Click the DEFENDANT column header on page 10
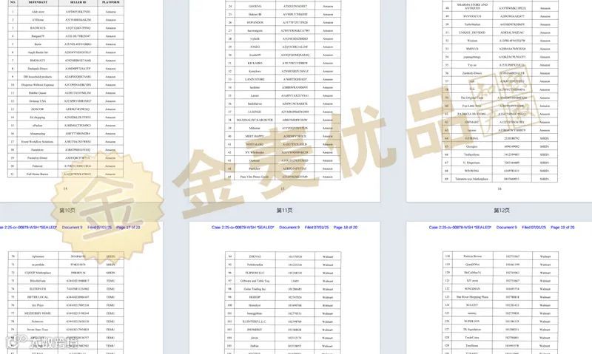Viewport: 592px width, 354px height. (x=38, y=2)
